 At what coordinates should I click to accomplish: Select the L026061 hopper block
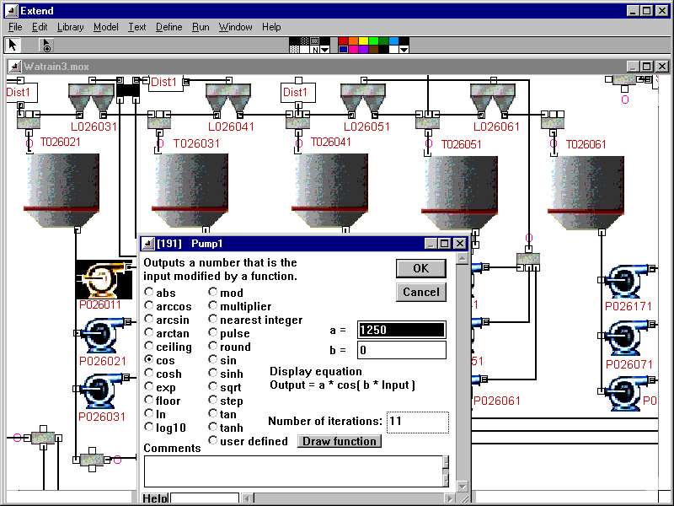pyautogui.click(x=493, y=99)
